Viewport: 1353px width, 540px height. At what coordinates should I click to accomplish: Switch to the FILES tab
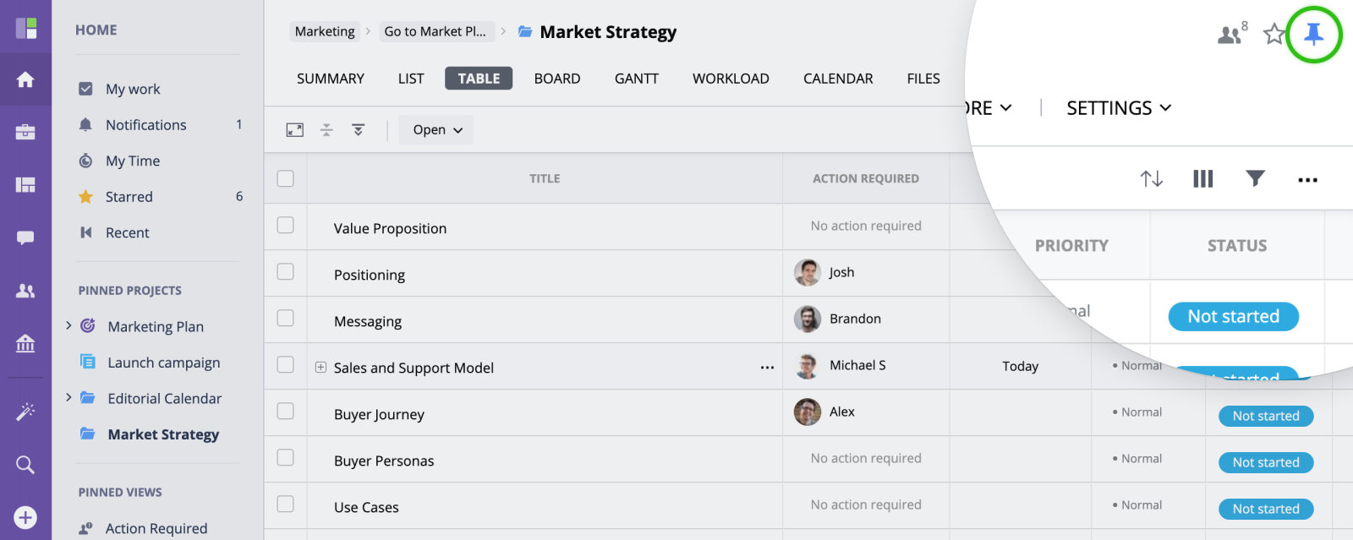pyautogui.click(x=923, y=79)
